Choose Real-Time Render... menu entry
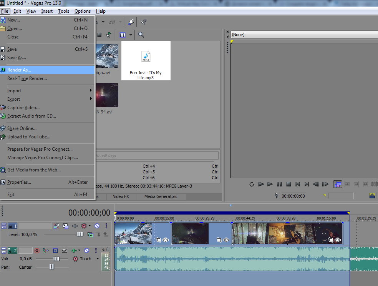 (x=47, y=78)
